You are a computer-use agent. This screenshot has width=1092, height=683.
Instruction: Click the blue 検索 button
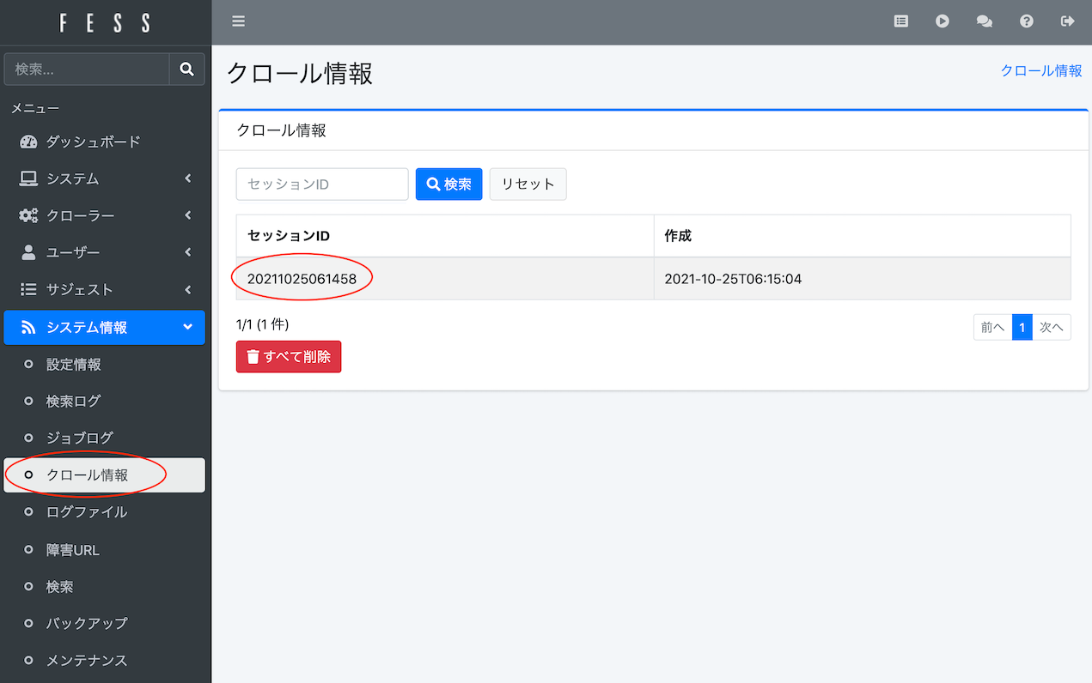[x=448, y=184]
